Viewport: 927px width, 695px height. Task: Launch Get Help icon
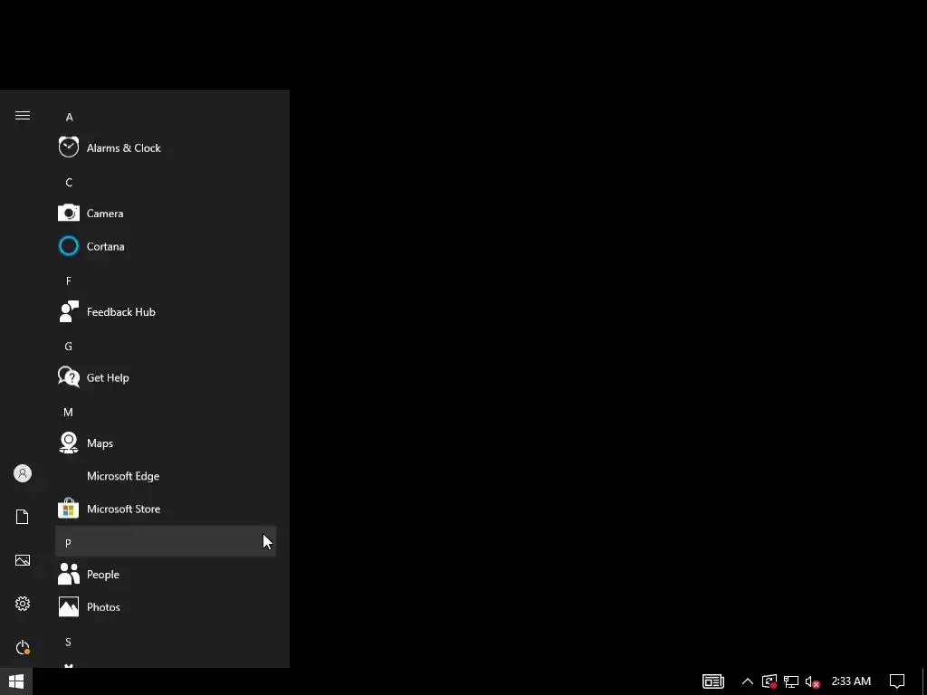coord(69,377)
